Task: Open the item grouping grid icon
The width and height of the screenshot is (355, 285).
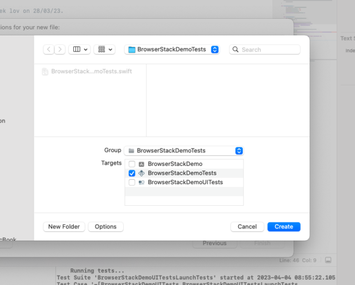Action: tap(102, 49)
